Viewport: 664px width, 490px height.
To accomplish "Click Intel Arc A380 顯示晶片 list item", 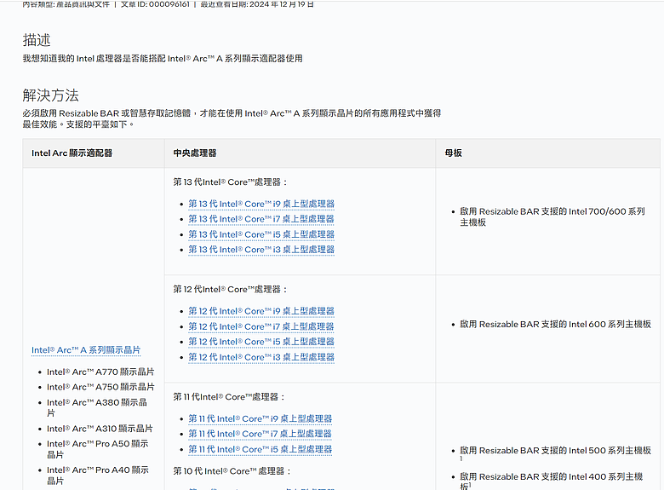I will pos(97,408).
